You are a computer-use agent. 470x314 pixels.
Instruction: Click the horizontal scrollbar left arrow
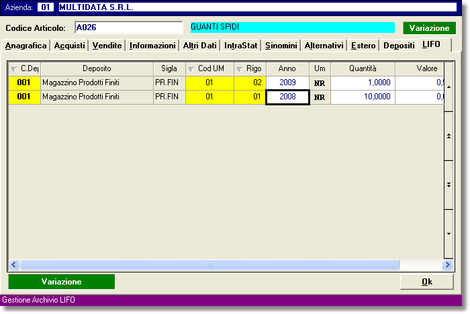click(13, 265)
